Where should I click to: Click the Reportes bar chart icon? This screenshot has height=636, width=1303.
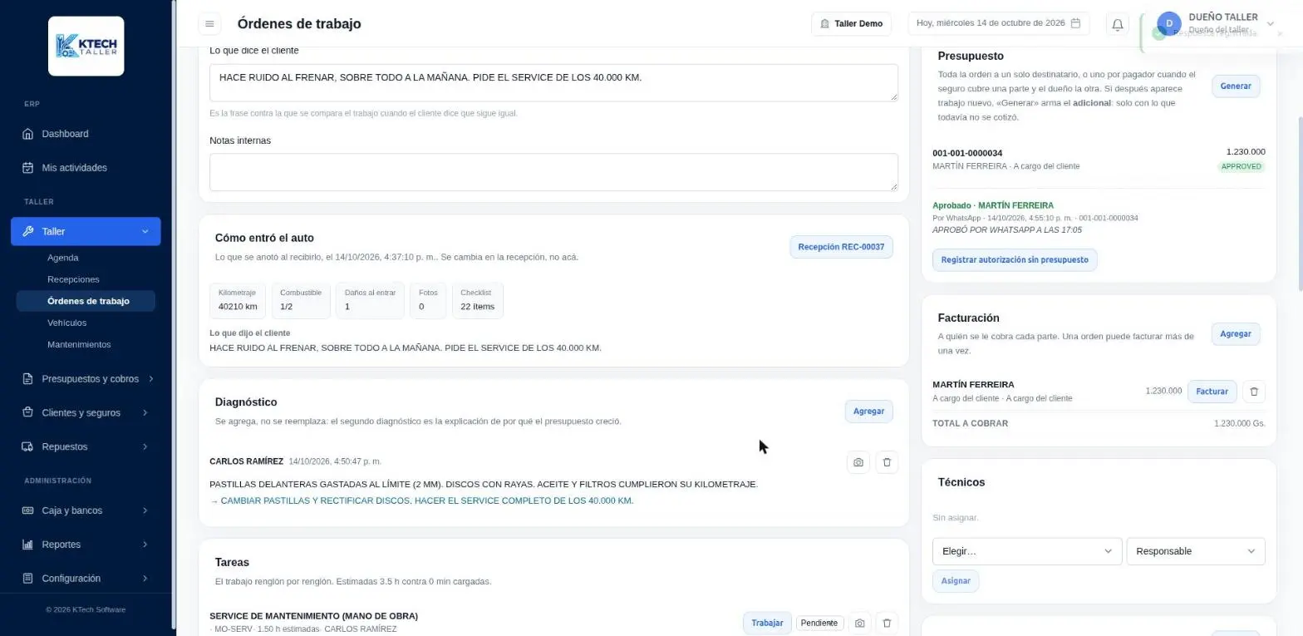27,545
